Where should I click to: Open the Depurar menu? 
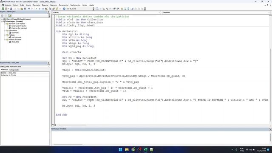(45, 5)
